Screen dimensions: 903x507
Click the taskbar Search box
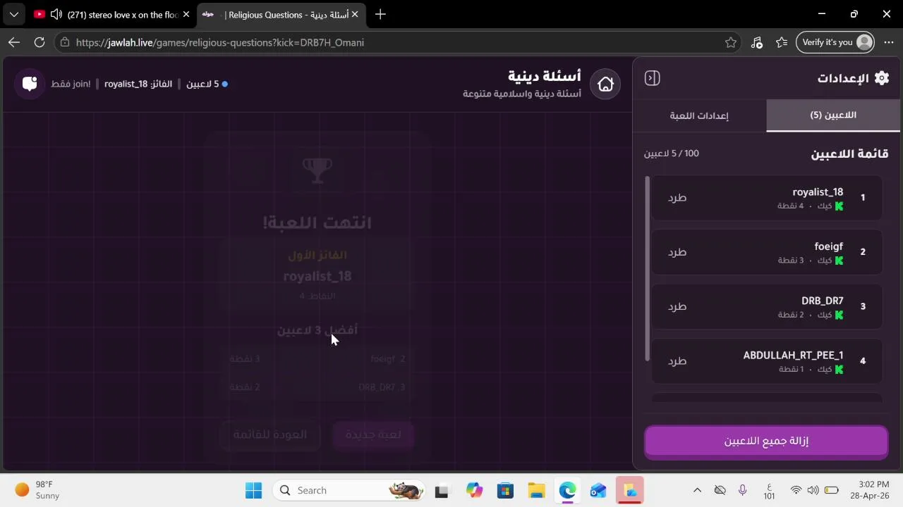pos(349,490)
